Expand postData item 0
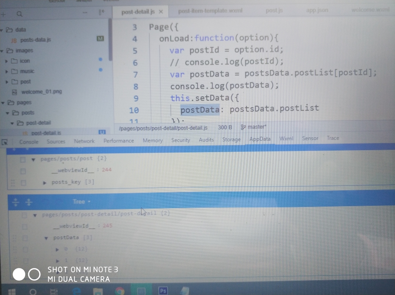Screen dimensions: 395x295 57,250
